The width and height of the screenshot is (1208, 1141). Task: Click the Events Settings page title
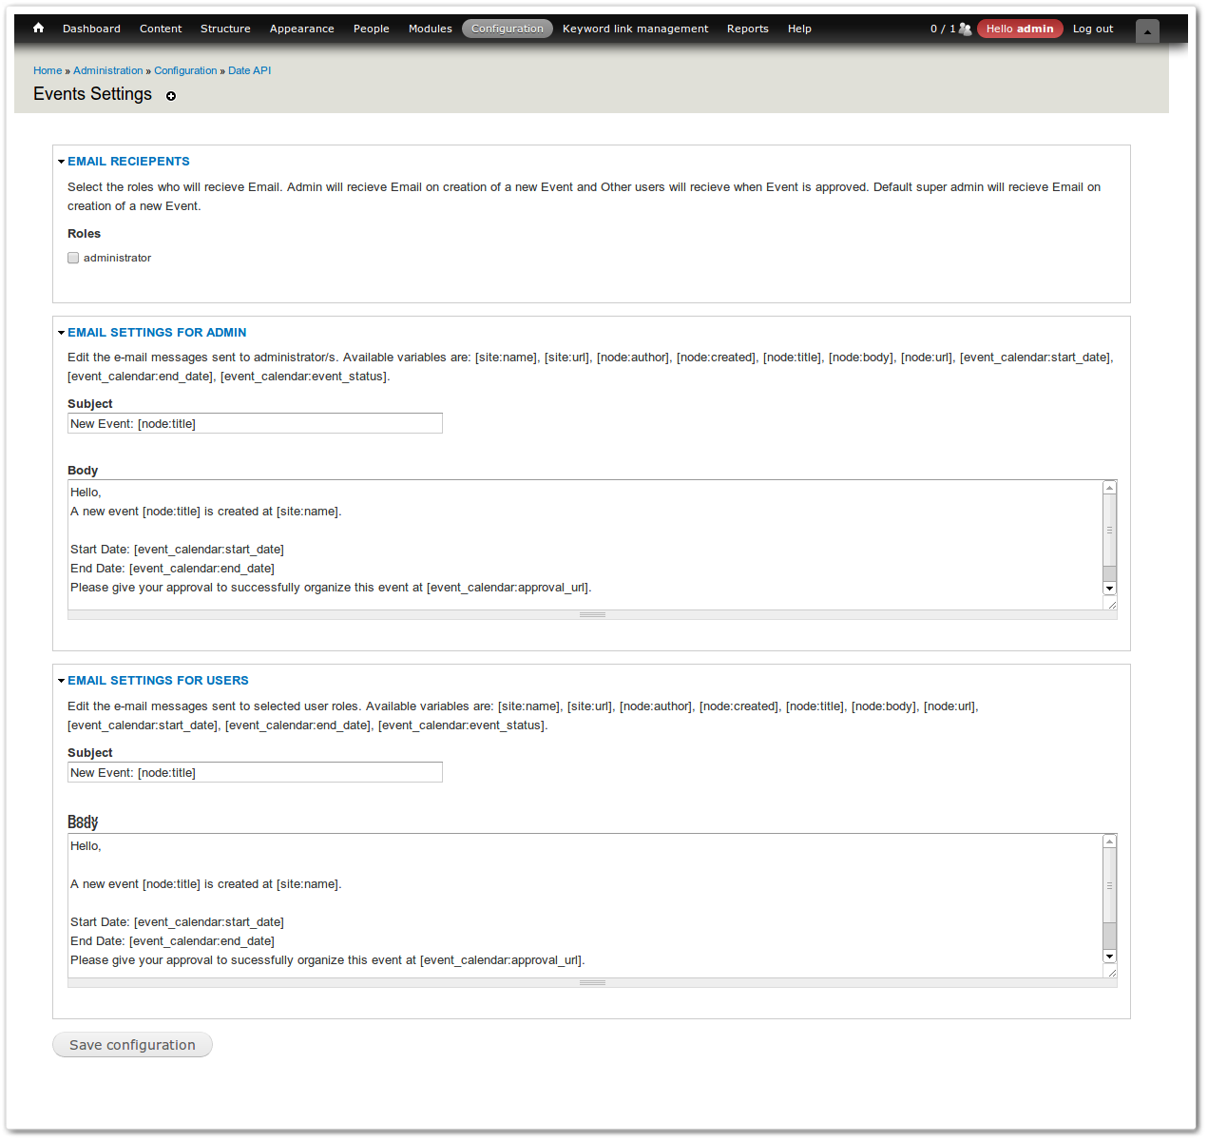click(x=92, y=94)
